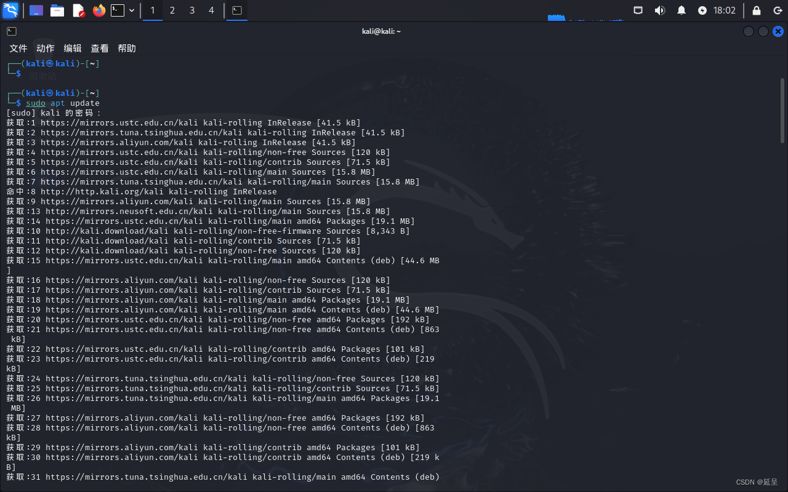Open the network connection tray icon
This screenshot has width=788, height=492.
tap(639, 10)
